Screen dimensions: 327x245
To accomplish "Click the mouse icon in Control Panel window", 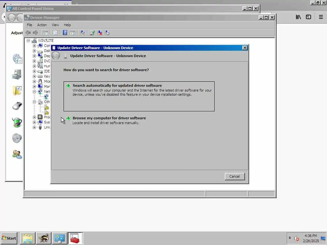I will [x=17, y=106].
